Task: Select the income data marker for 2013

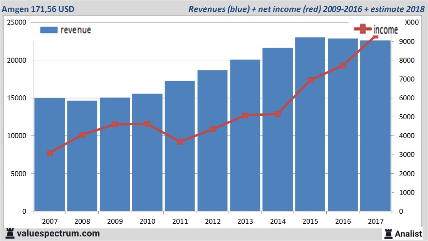Action: point(245,115)
